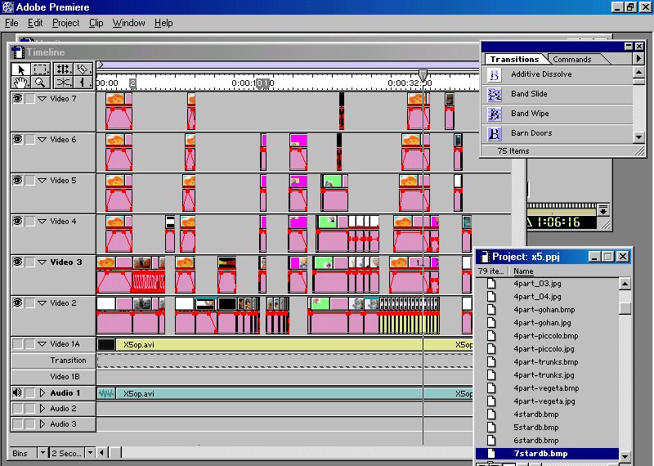Click the Transitions list scroll down arrow
Viewport: 654px width, 466px height.
(638, 137)
